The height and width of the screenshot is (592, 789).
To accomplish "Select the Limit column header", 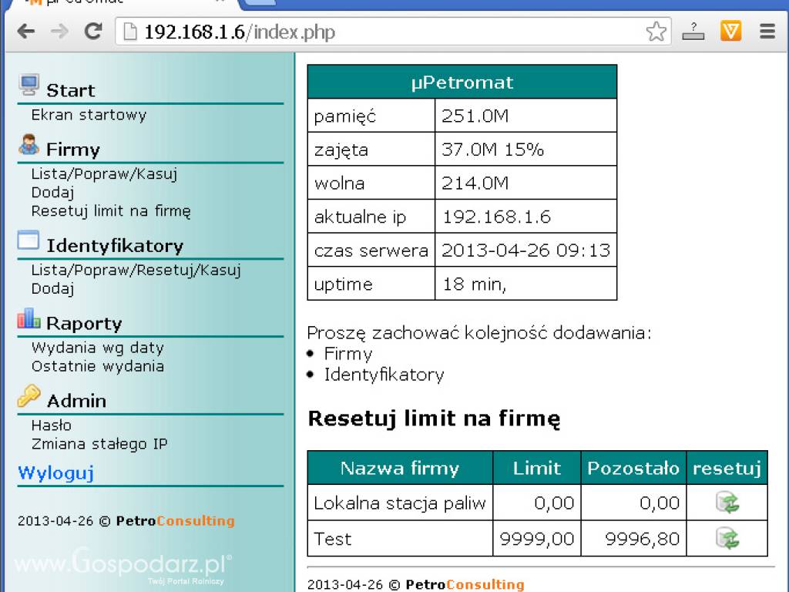I will [x=537, y=468].
